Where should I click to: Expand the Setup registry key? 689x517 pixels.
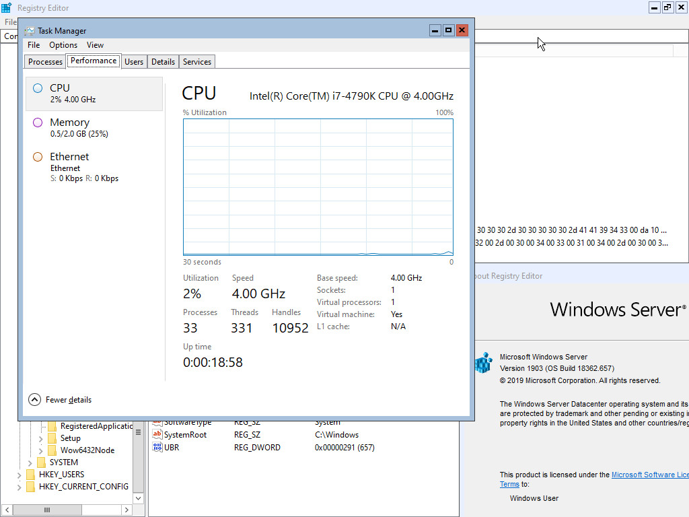click(x=41, y=438)
